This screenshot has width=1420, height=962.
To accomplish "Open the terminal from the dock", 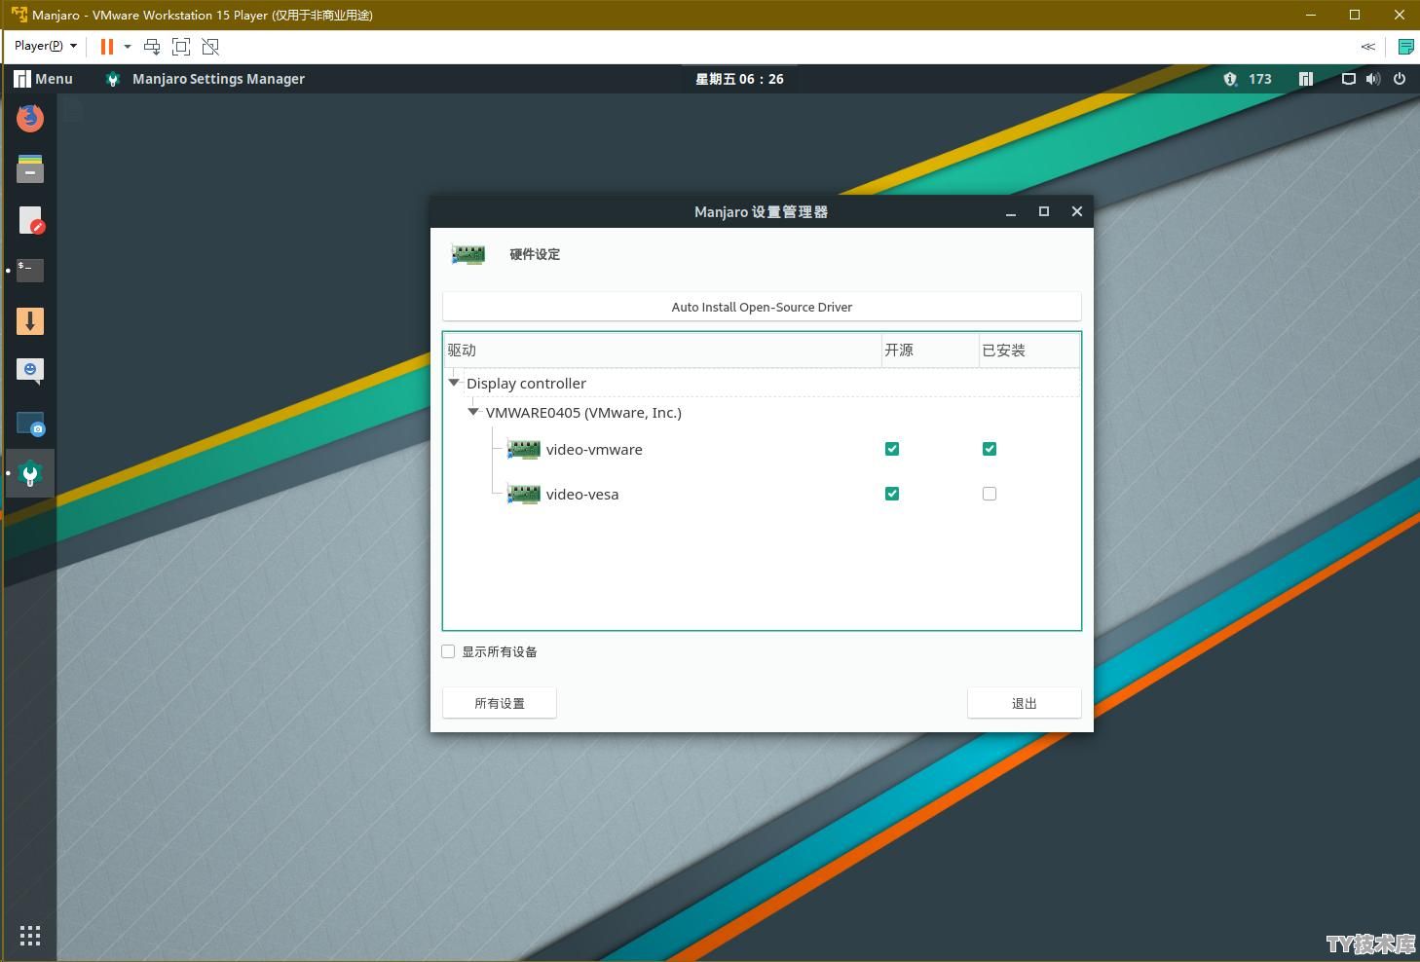I will point(30,270).
